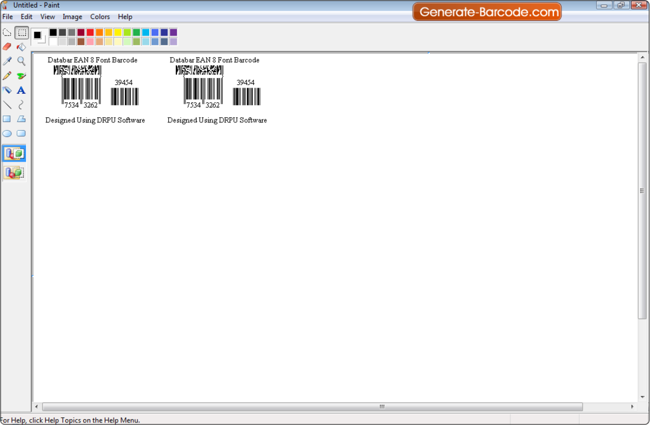This screenshot has height=425, width=650.
Task: Select the Airbrush tool
Action: pos(7,90)
